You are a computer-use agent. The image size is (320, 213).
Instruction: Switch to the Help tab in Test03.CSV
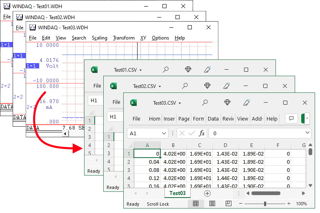[272, 119]
